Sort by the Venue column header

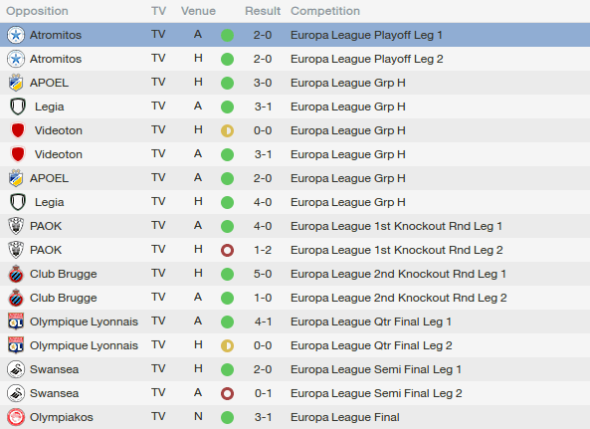pos(198,11)
